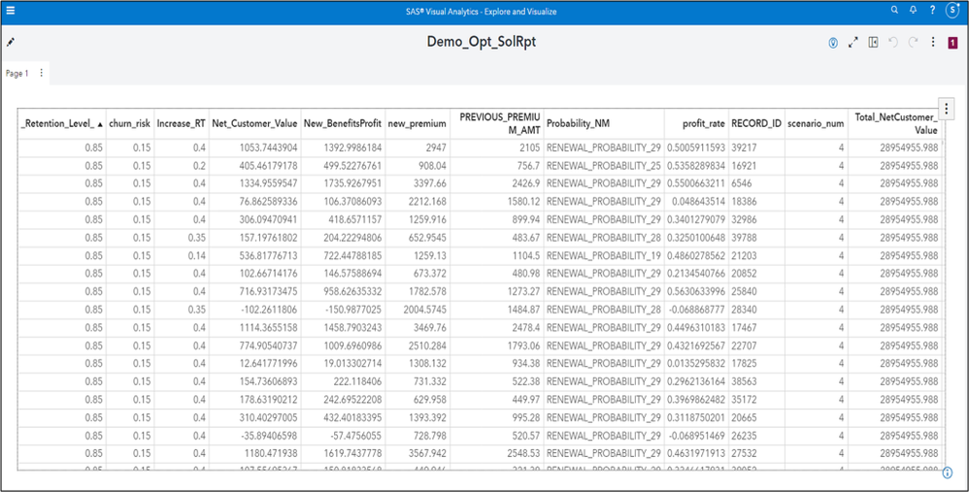Click the PREVIOUS_PREMIUM_AMT column header
The height and width of the screenshot is (492, 969).
click(x=496, y=123)
